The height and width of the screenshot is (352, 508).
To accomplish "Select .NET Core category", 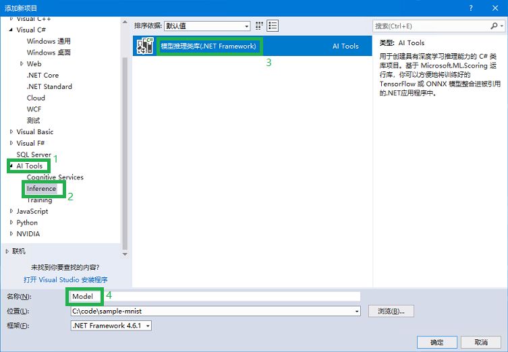I will tap(43, 75).
